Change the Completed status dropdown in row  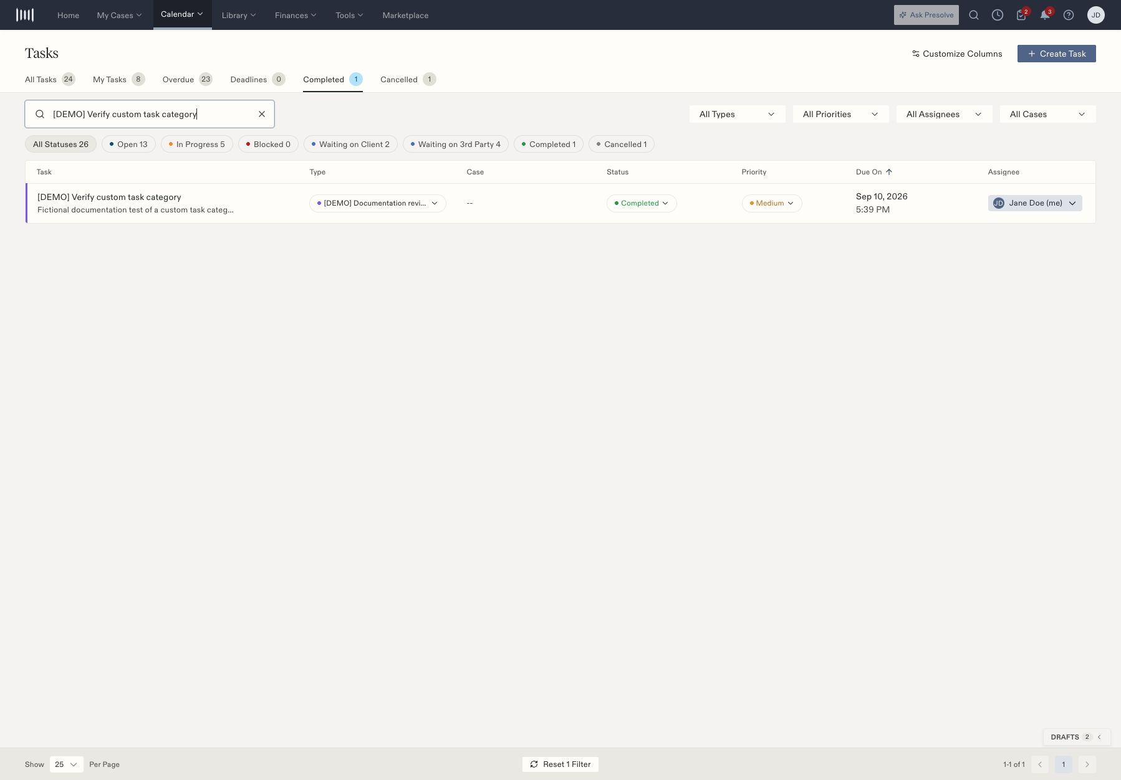[642, 203]
